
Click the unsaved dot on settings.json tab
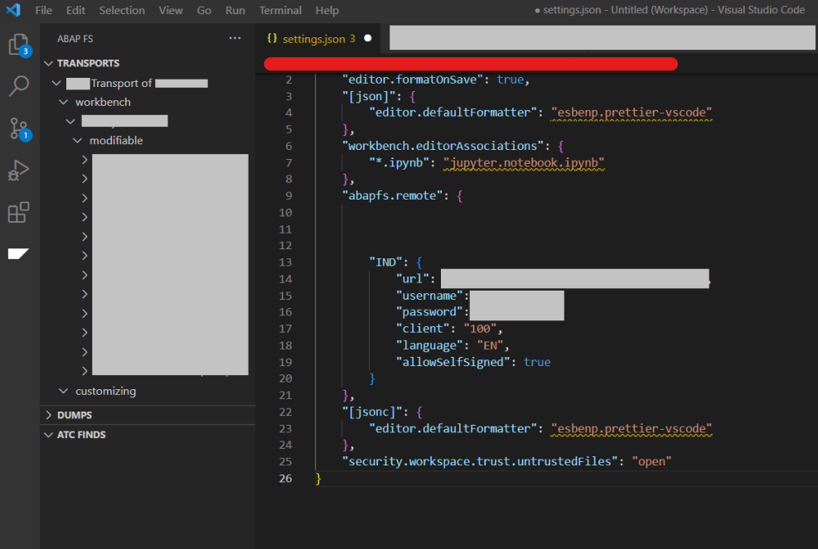[x=367, y=39]
